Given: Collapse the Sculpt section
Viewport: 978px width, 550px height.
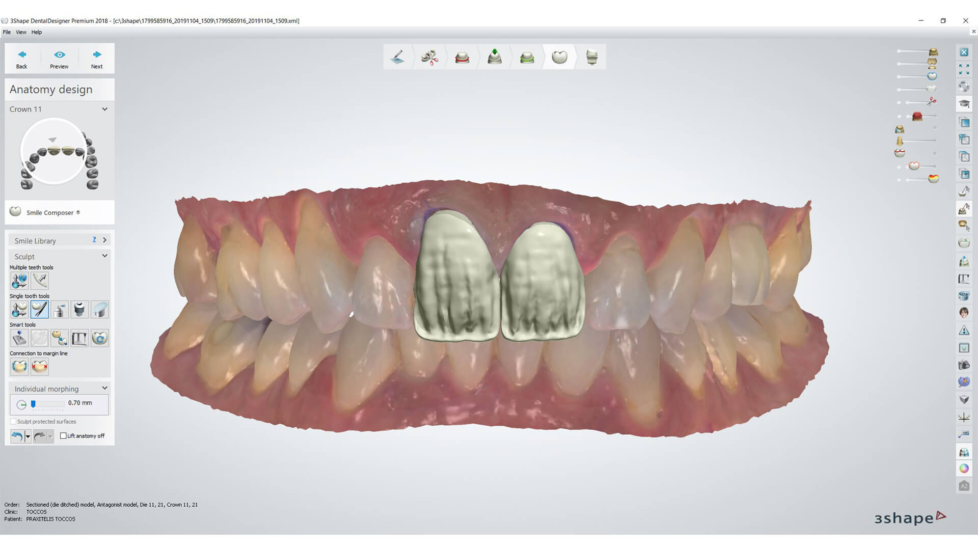Looking at the screenshot, I should (104, 256).
